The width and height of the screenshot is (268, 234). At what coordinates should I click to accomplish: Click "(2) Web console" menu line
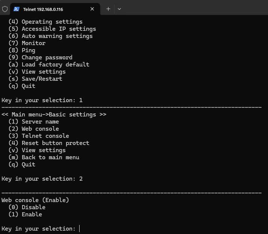34,129
